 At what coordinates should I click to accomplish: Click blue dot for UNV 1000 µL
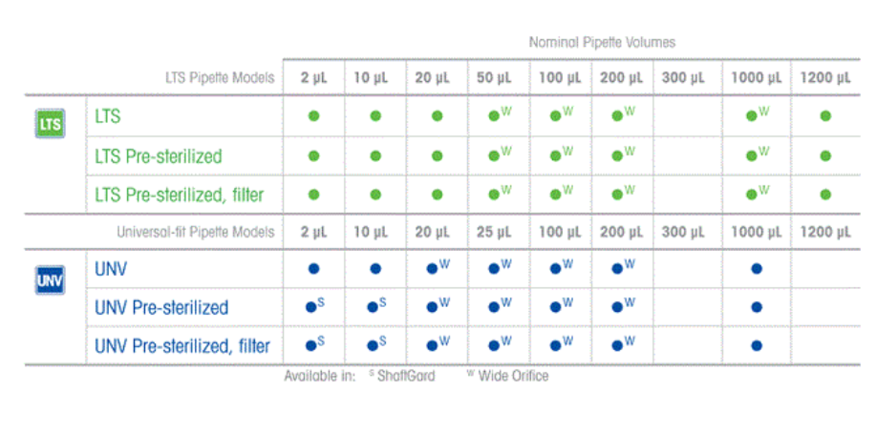pyautogui.click(x=757, y=270)
